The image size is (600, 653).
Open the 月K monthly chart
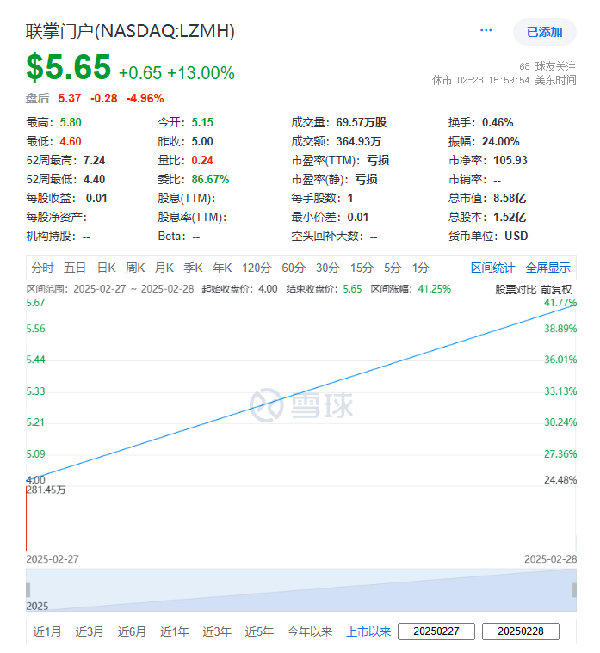pyautogui.click(x=164, y=268)
